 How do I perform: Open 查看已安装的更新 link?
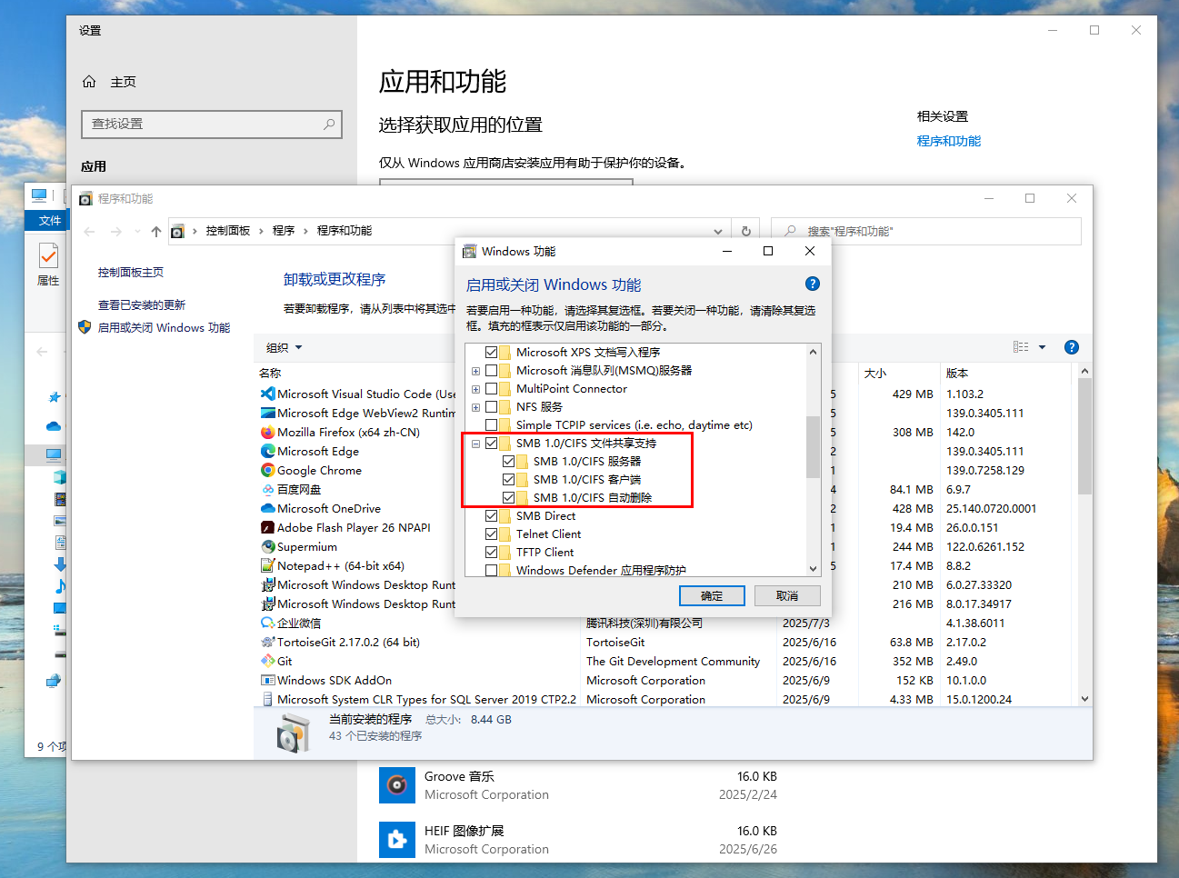tap(142, 304)
